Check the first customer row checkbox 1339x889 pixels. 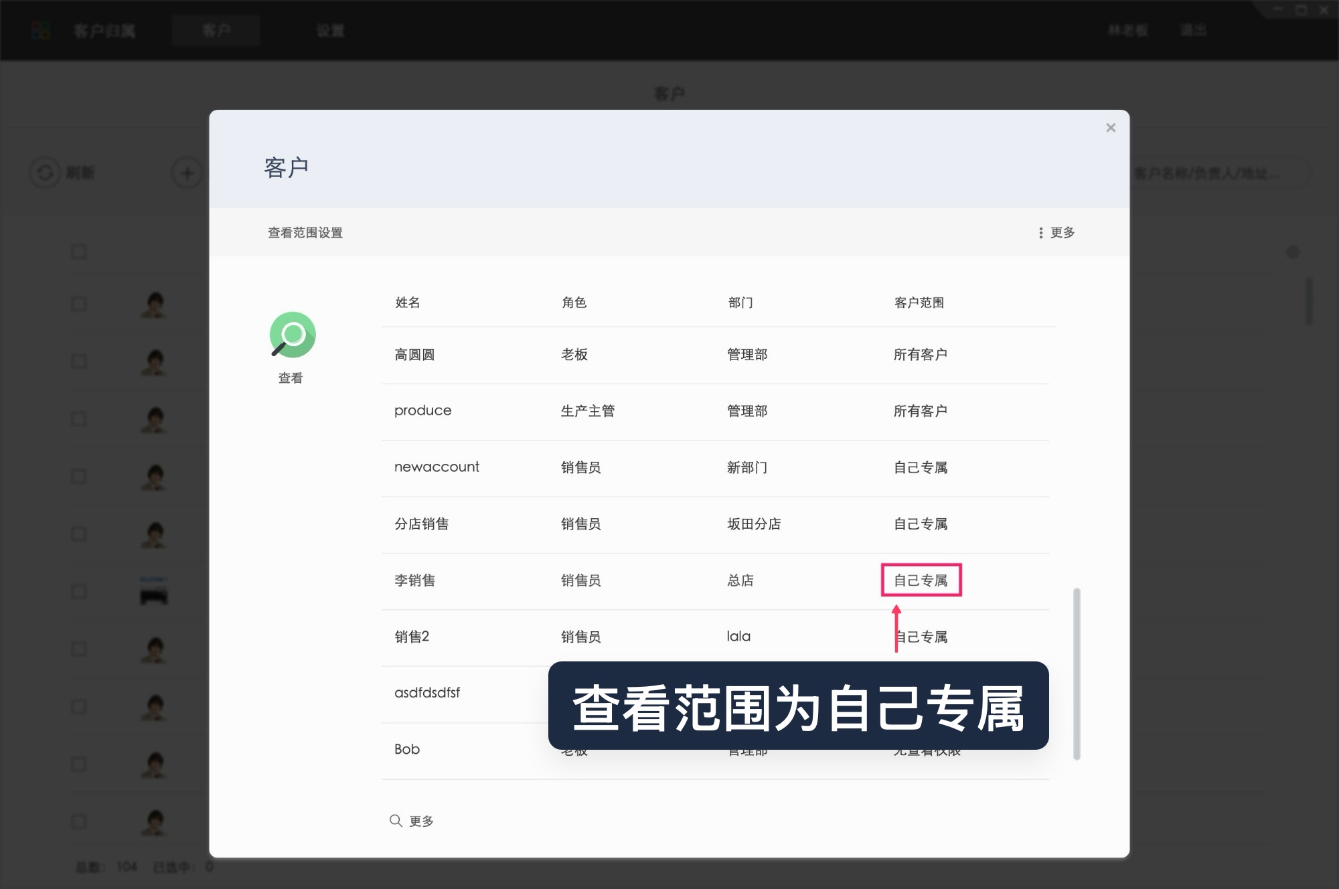coord(79,305)
